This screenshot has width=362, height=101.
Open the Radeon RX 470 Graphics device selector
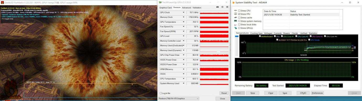coord(179,98)
